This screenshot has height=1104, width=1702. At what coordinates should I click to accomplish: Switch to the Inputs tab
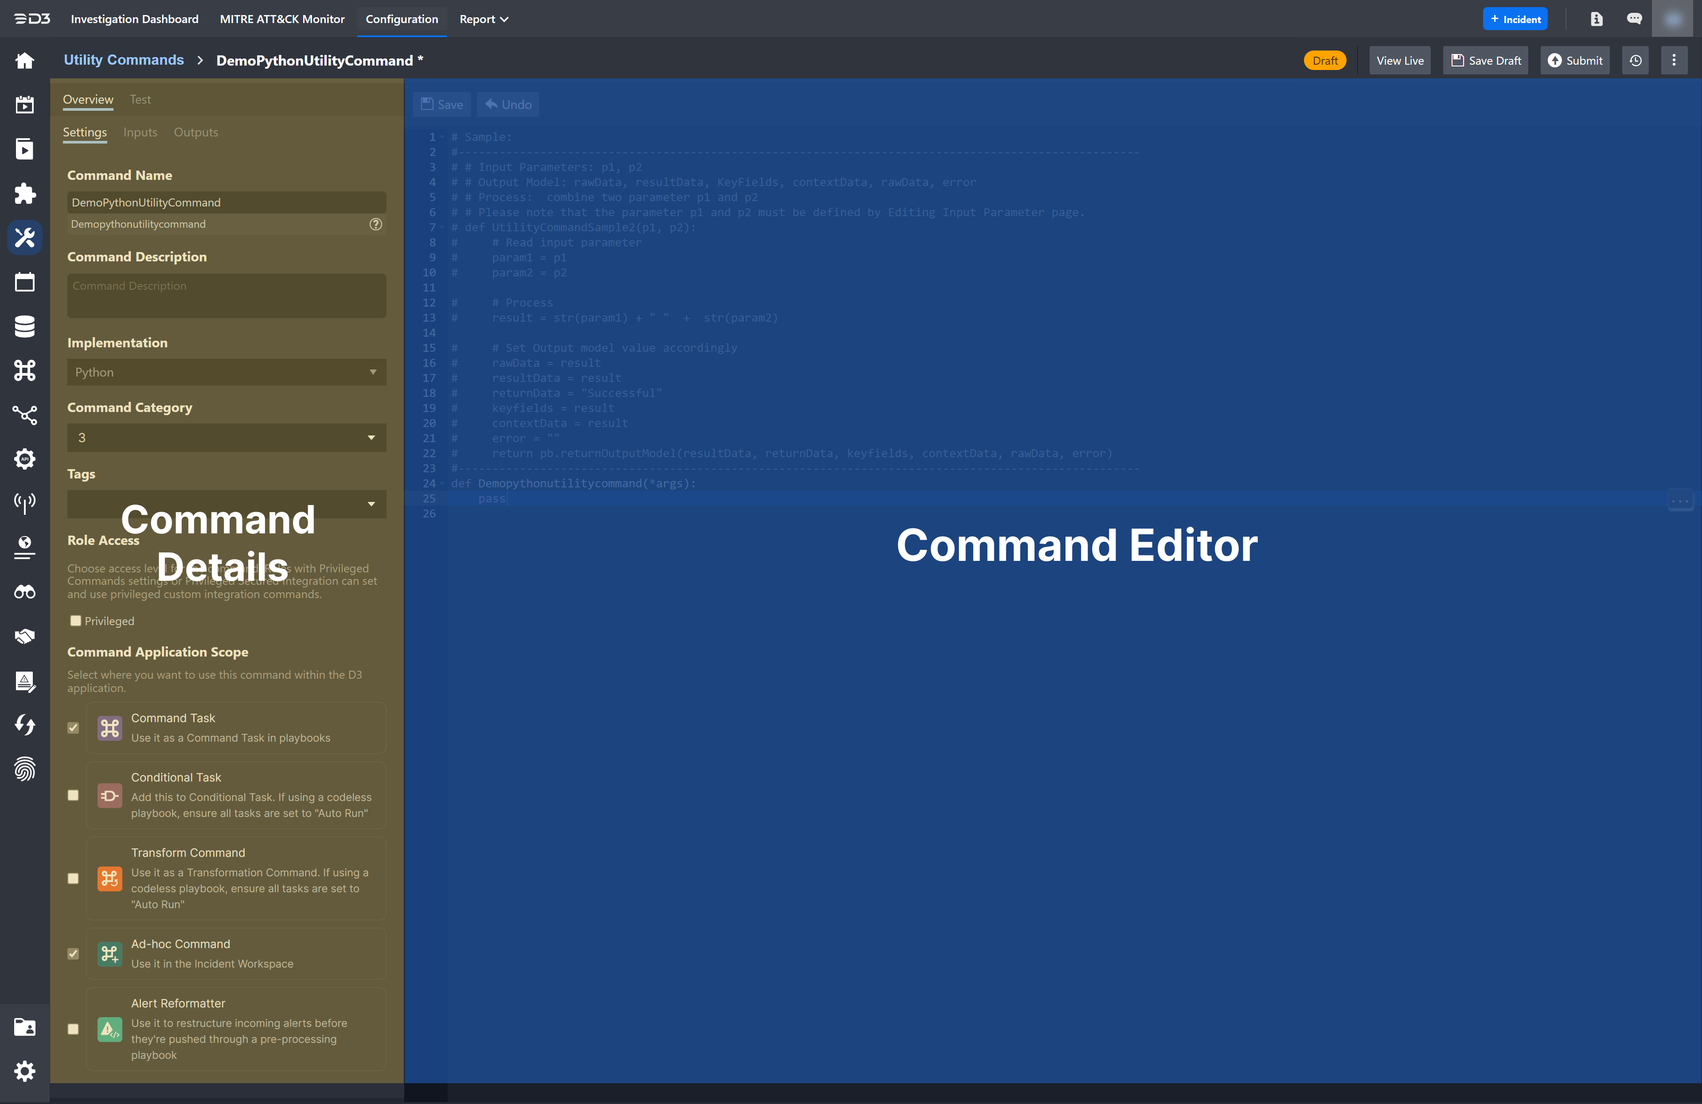[x=140, y=132]
